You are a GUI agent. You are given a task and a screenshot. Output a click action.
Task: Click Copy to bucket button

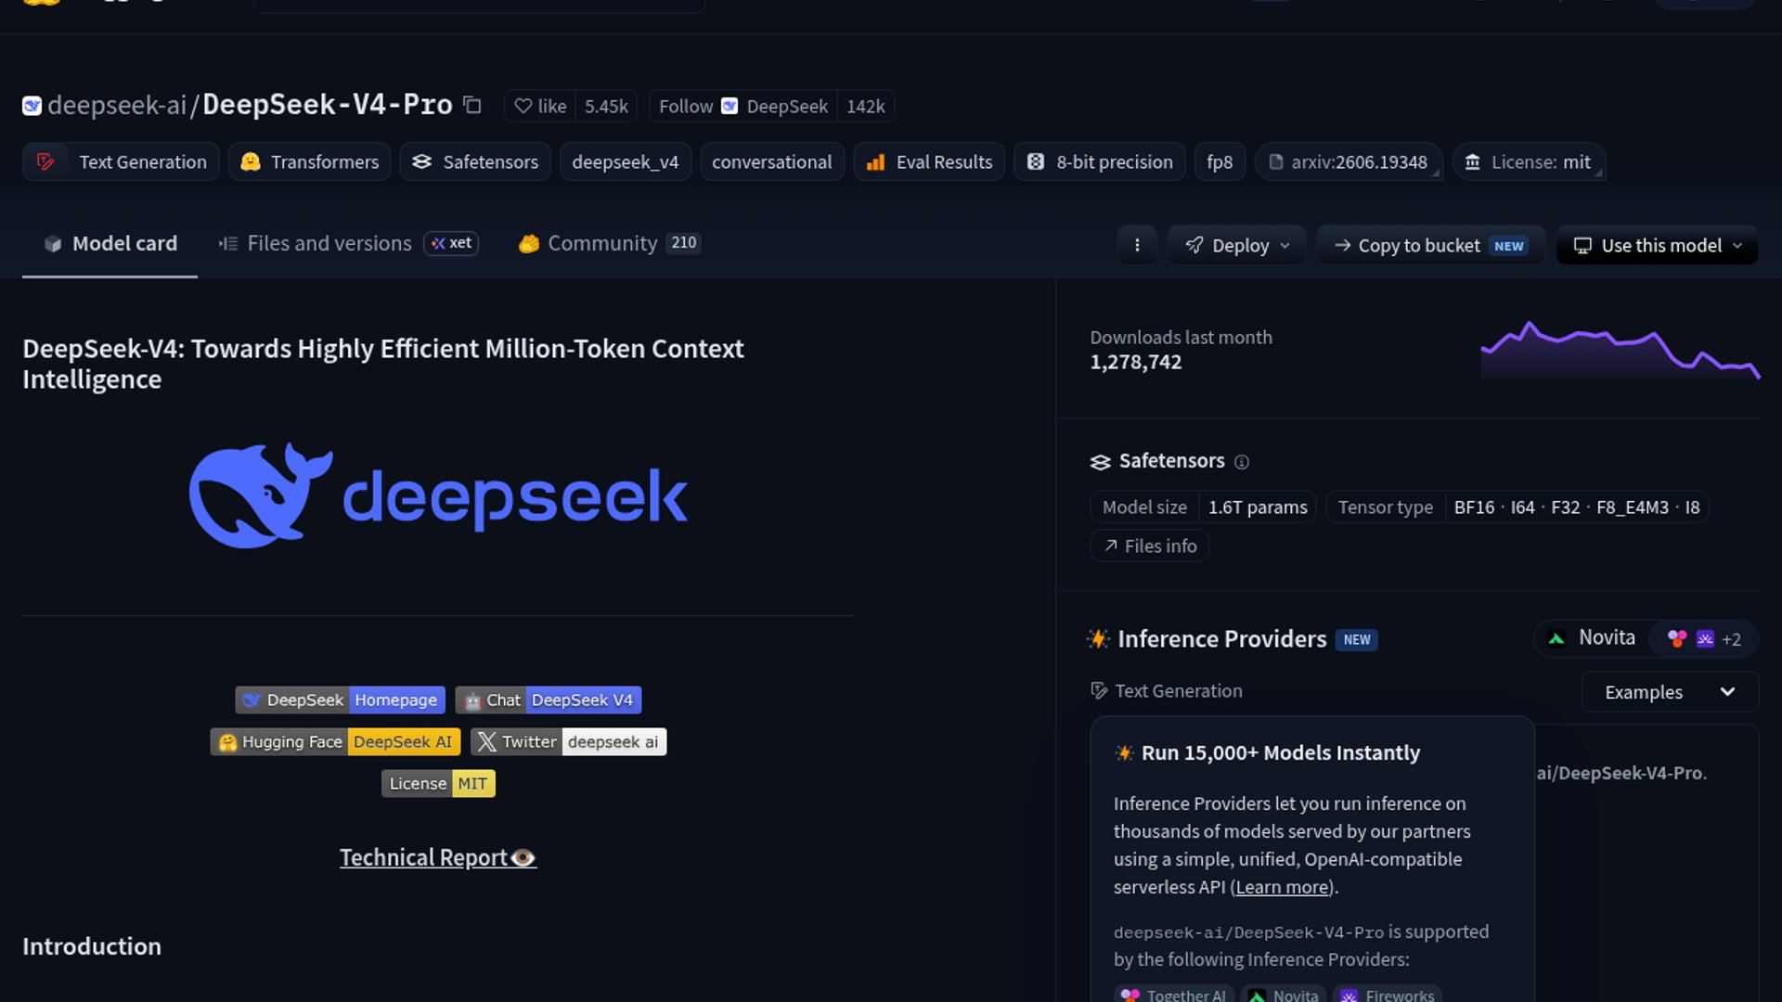click(1430, 246)
